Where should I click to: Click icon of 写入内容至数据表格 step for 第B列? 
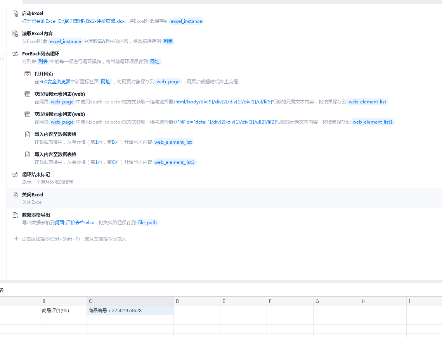click(28, 134)
